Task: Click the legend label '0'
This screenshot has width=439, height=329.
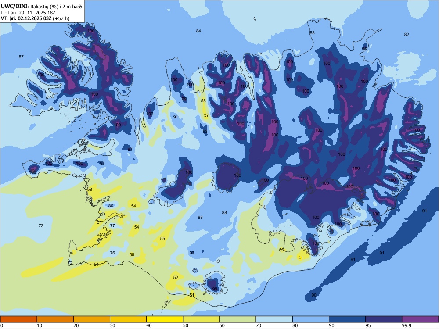Action: [2, 325]
